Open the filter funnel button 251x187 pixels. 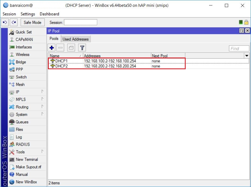(x=82, y=48)
